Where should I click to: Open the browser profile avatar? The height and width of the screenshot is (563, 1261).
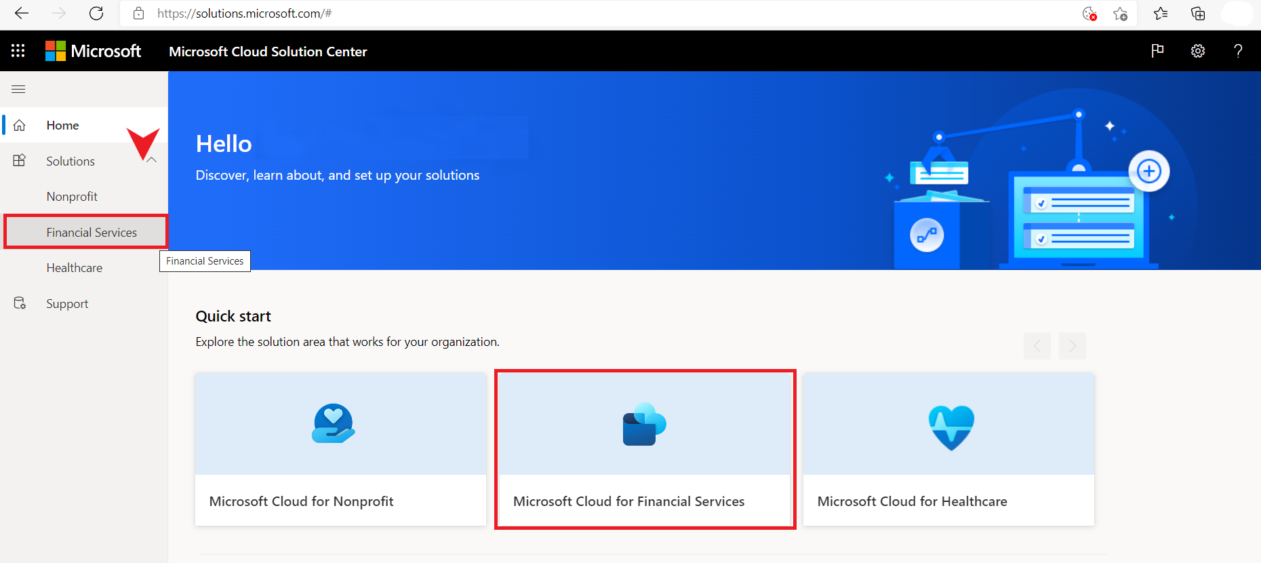[x=1237, y=14]
